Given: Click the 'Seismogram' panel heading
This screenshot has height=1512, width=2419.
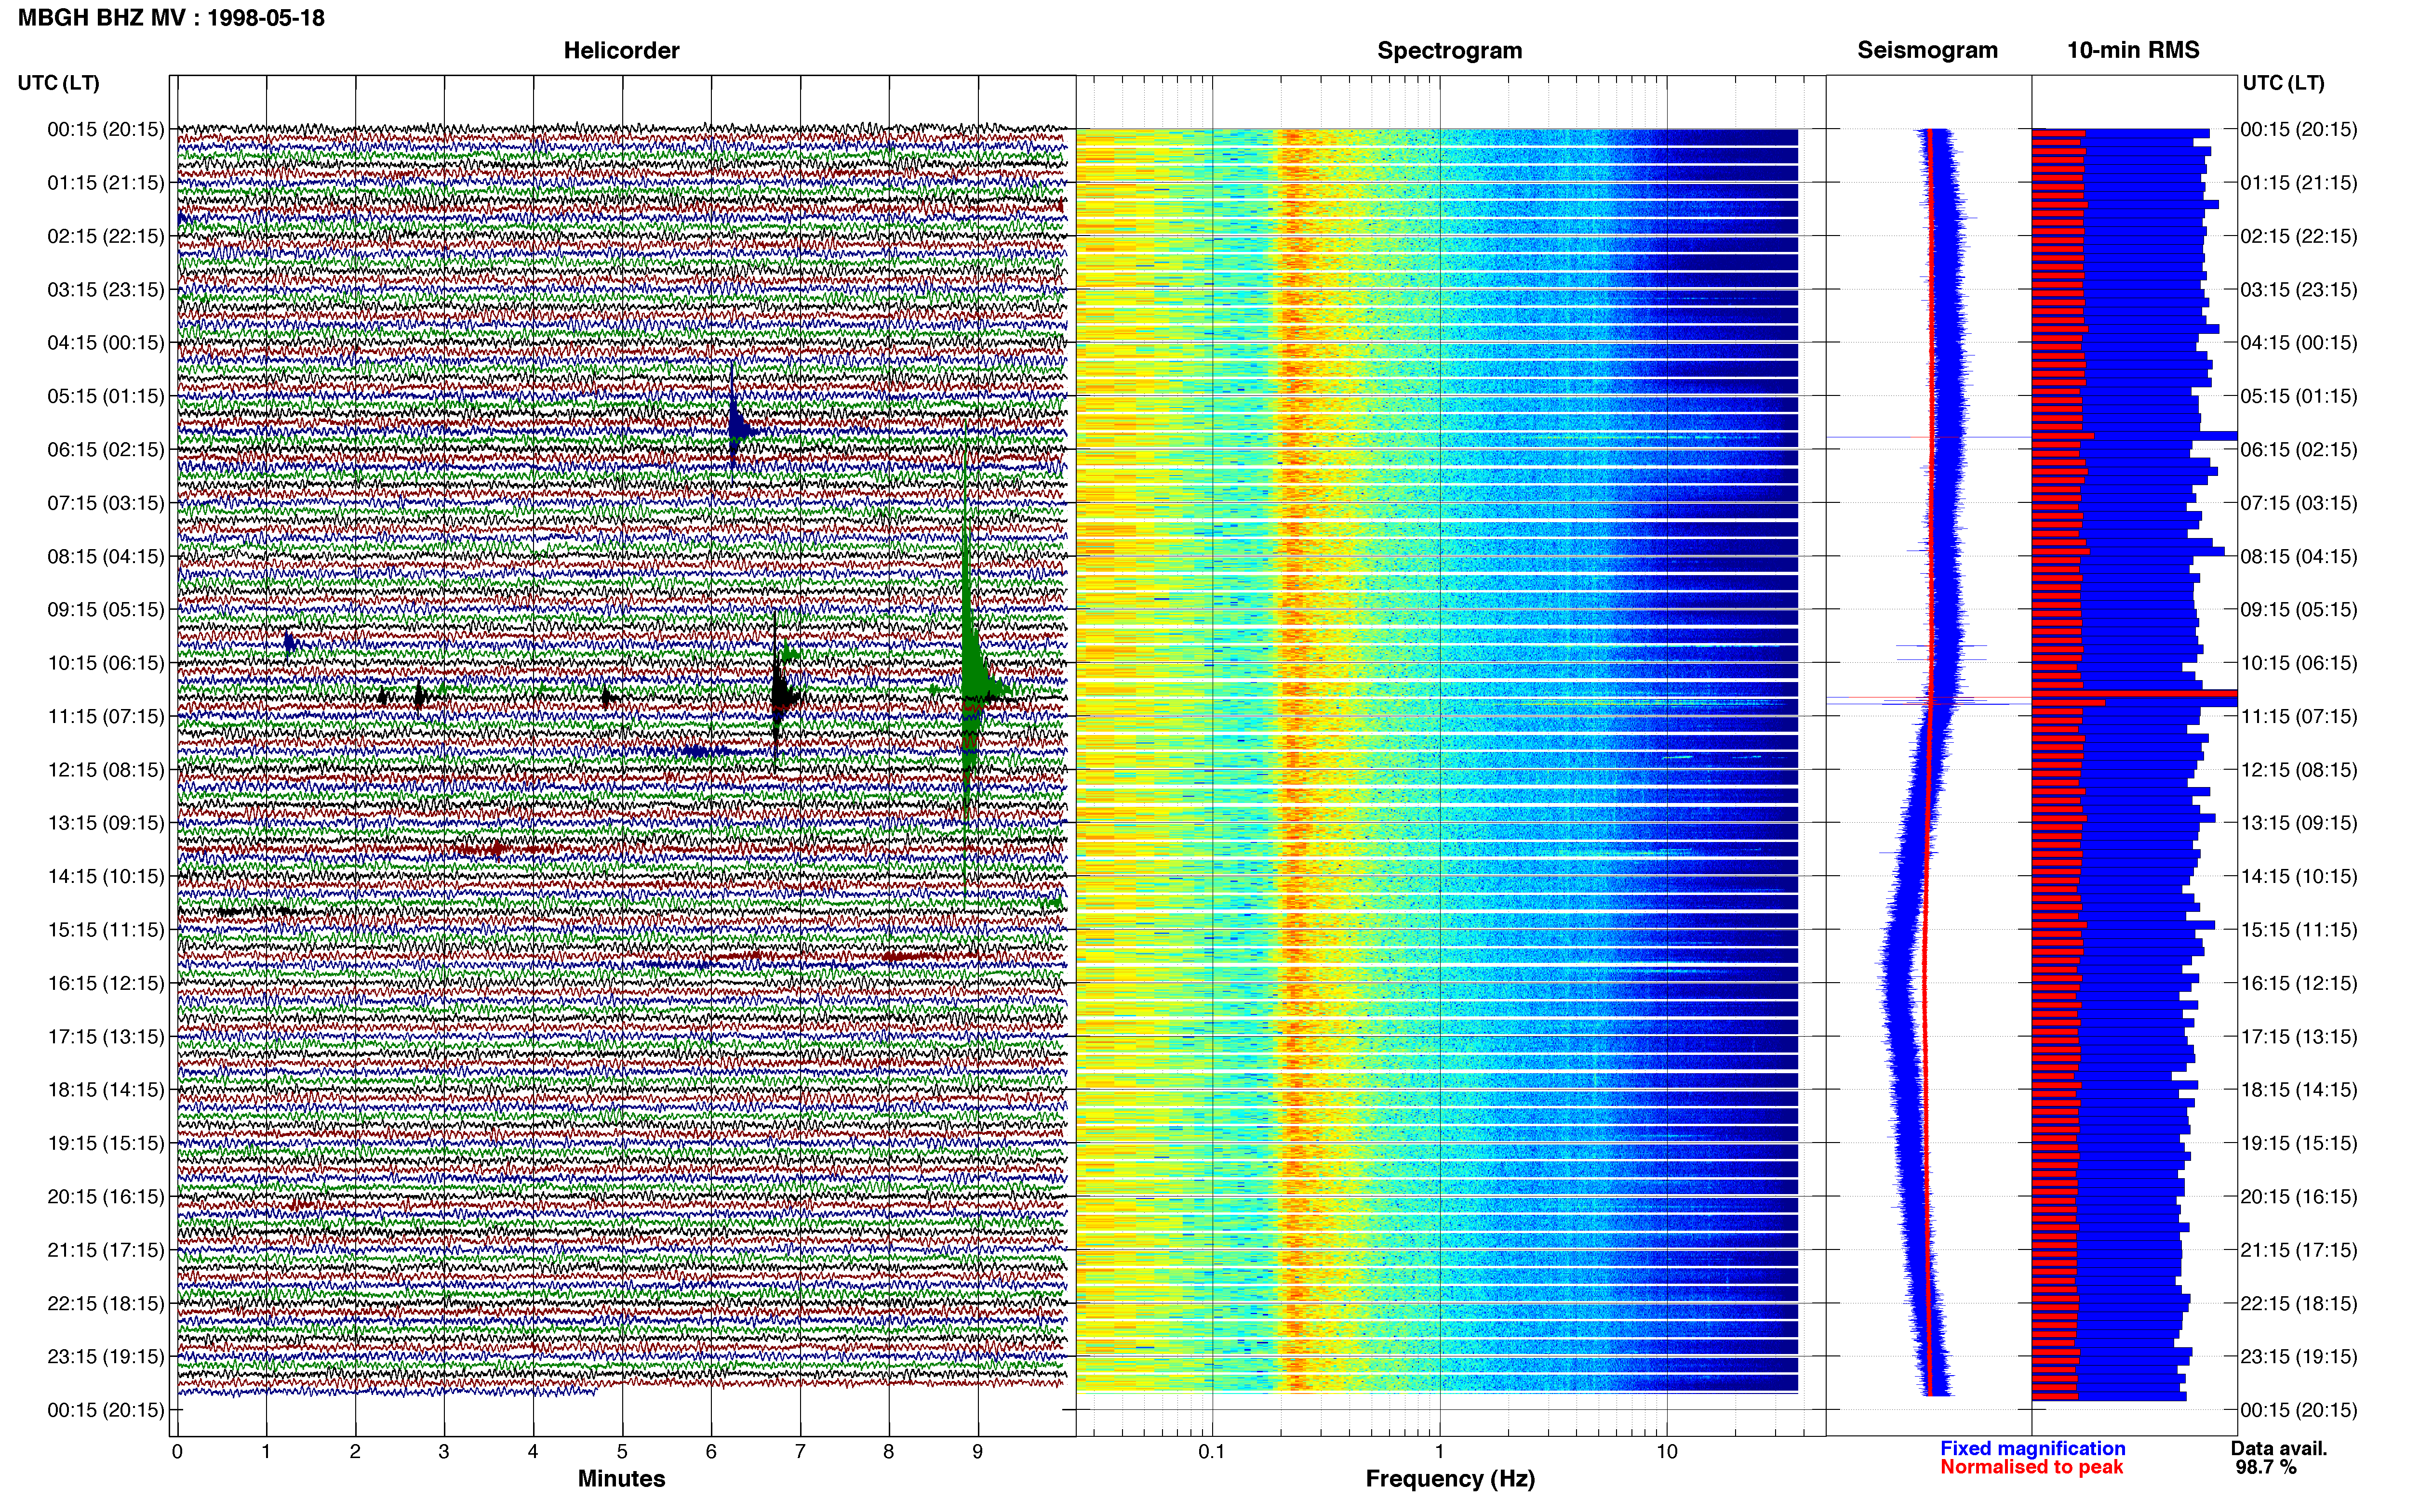Looking at the screenshot, I should pos(1928,51).
